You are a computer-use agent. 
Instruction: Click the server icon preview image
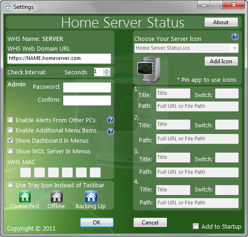pyautogui.click(x=149, y=70)
